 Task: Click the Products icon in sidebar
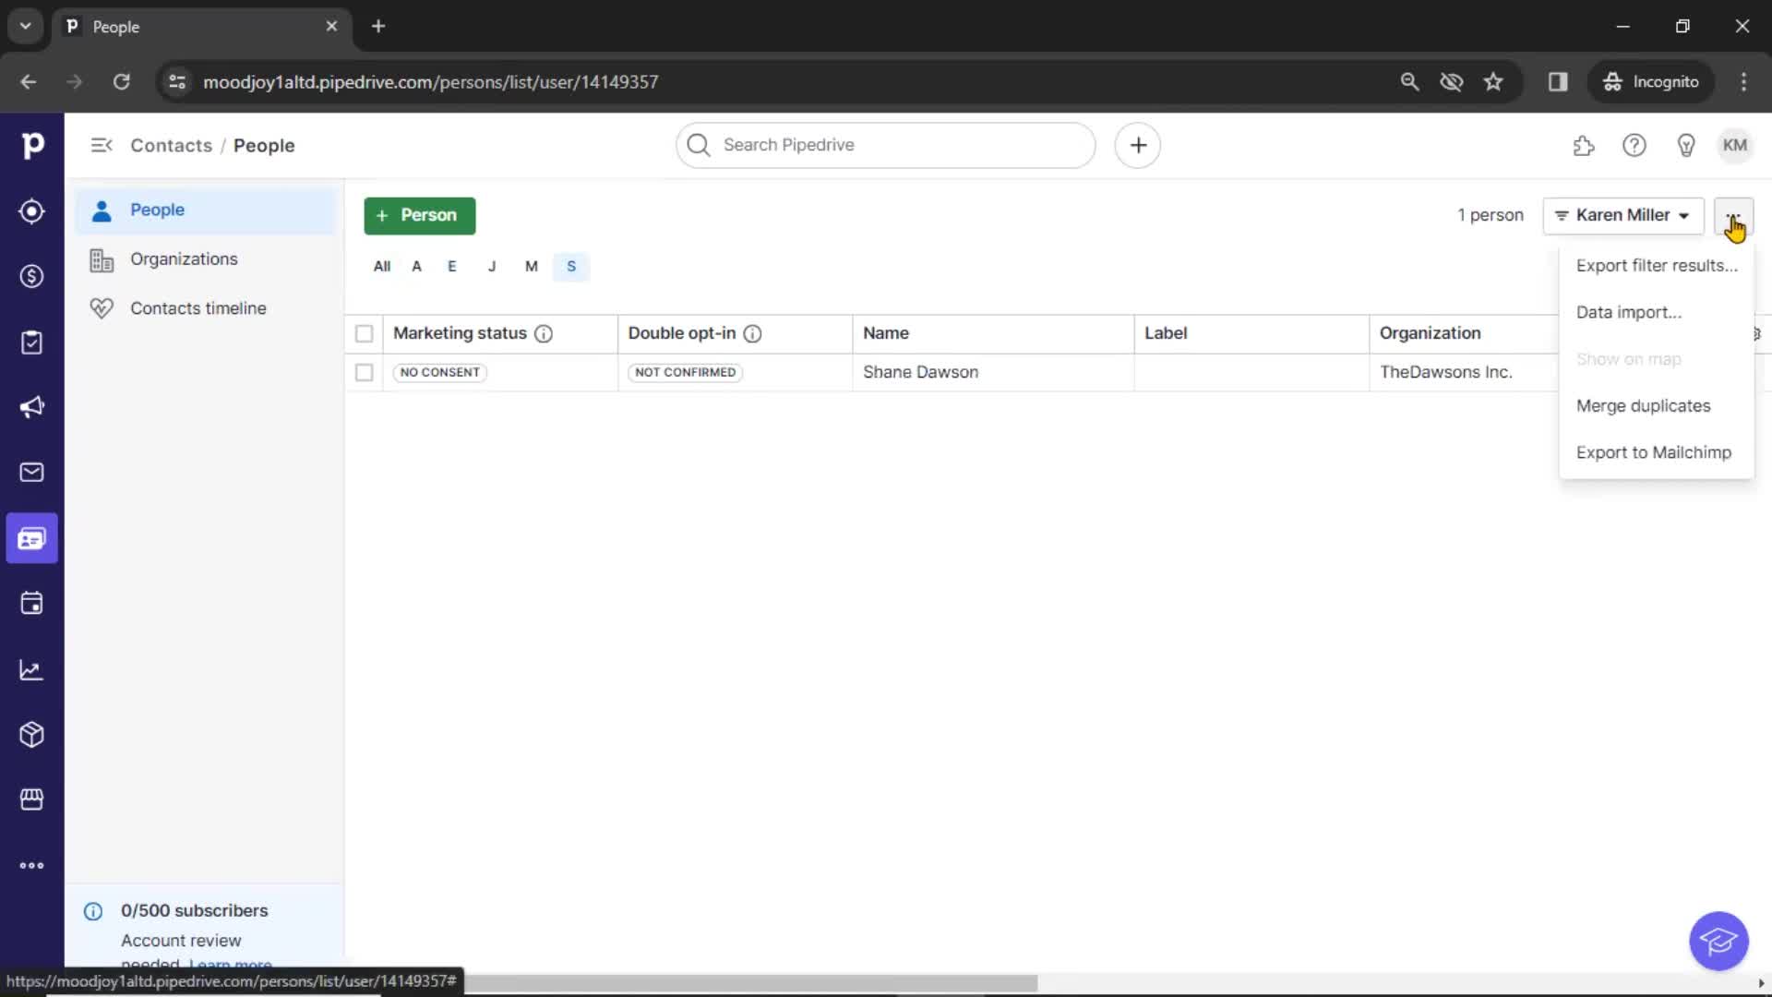[33, 735]
